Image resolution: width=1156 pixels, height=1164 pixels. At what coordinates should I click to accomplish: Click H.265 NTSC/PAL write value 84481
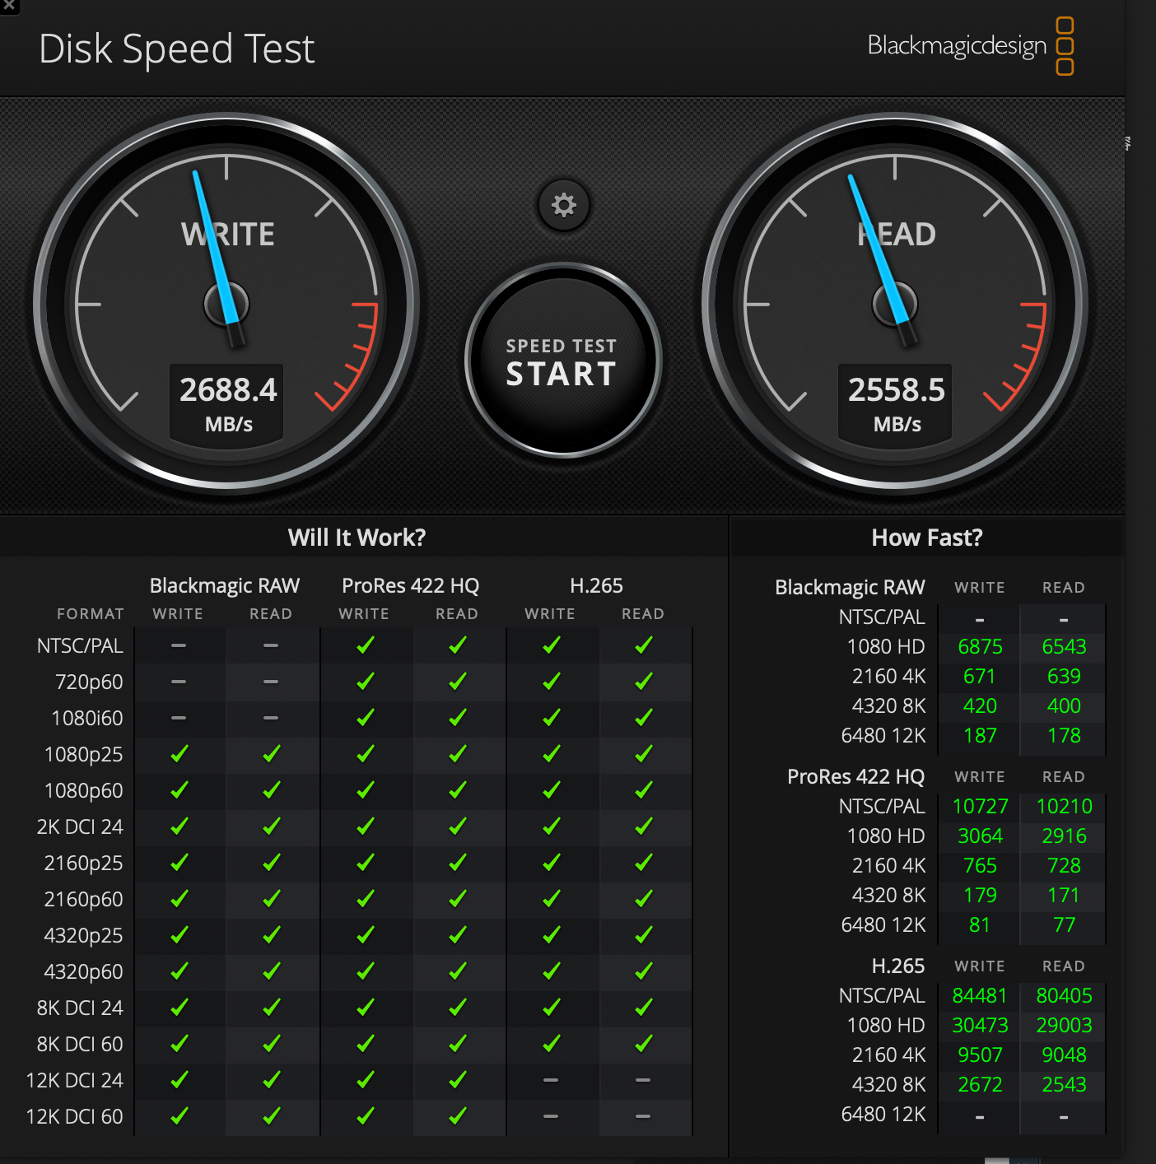[980, 996]
